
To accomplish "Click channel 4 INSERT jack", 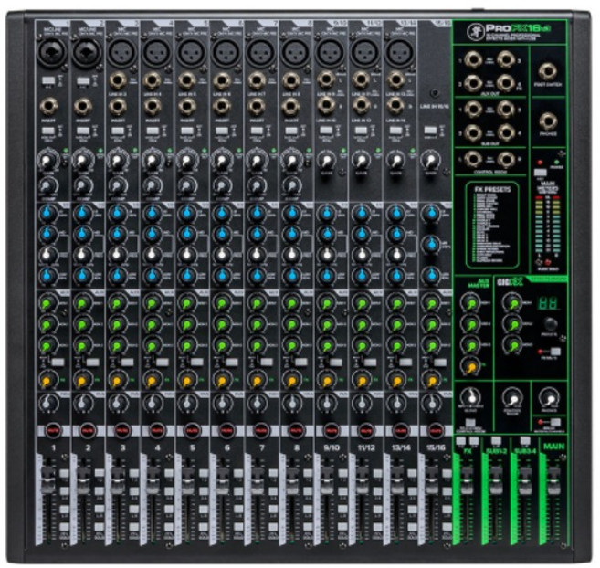I will point(153,107).
